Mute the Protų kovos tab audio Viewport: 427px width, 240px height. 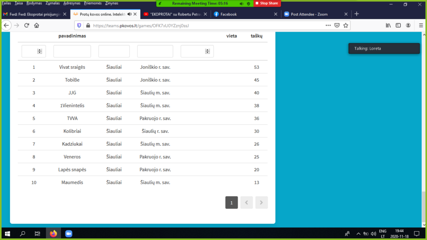click(x=129, y=14)
